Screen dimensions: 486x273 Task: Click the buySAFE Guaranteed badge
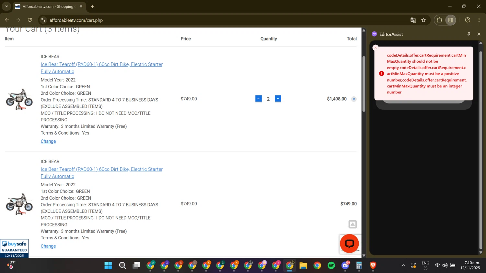point(14,248)
